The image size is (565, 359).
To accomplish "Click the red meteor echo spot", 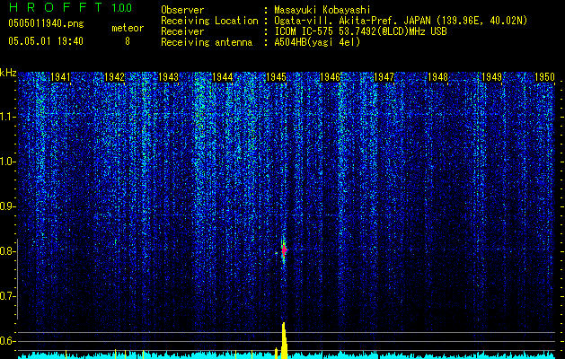I will (284, 250).
